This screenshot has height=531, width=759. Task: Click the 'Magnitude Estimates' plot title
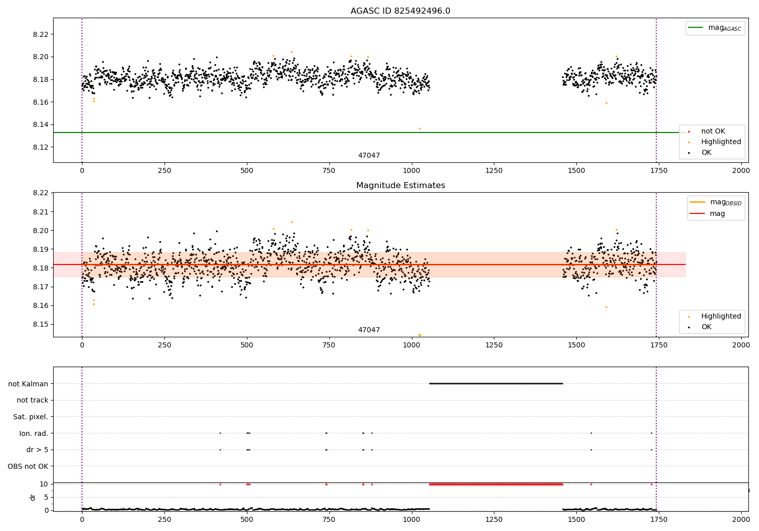pos(400,186)
